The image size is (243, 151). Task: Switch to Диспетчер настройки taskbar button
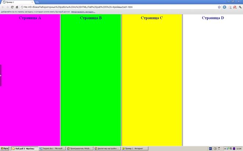click(x=107, y=148)
